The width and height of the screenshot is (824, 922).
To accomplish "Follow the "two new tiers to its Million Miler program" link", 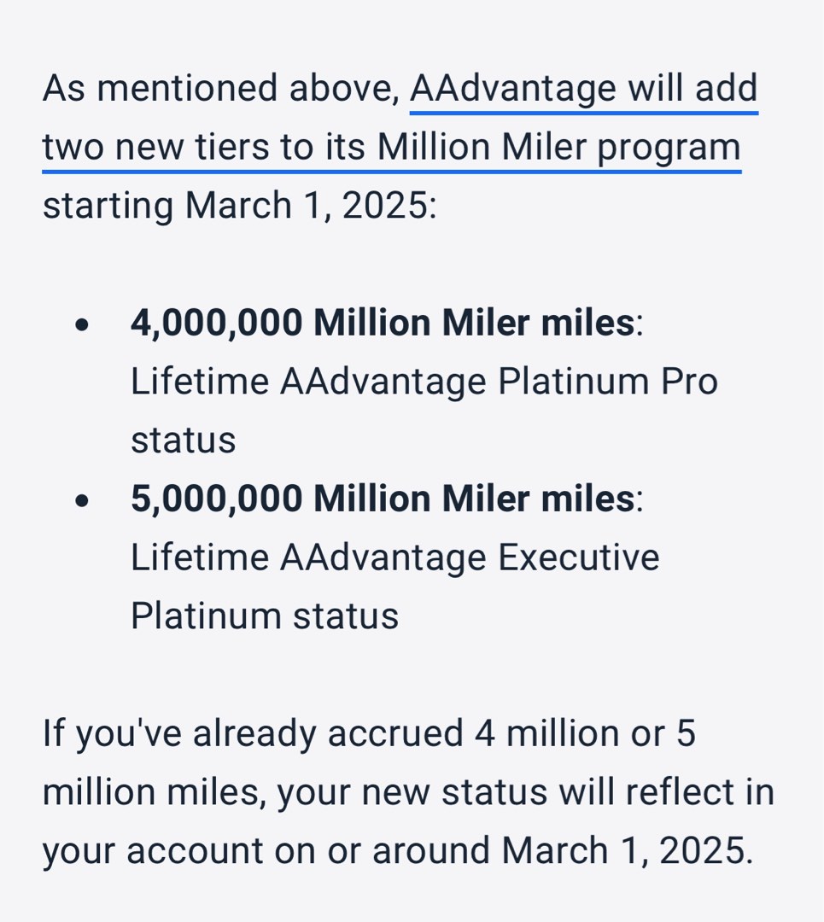I will tap(392, 149).
